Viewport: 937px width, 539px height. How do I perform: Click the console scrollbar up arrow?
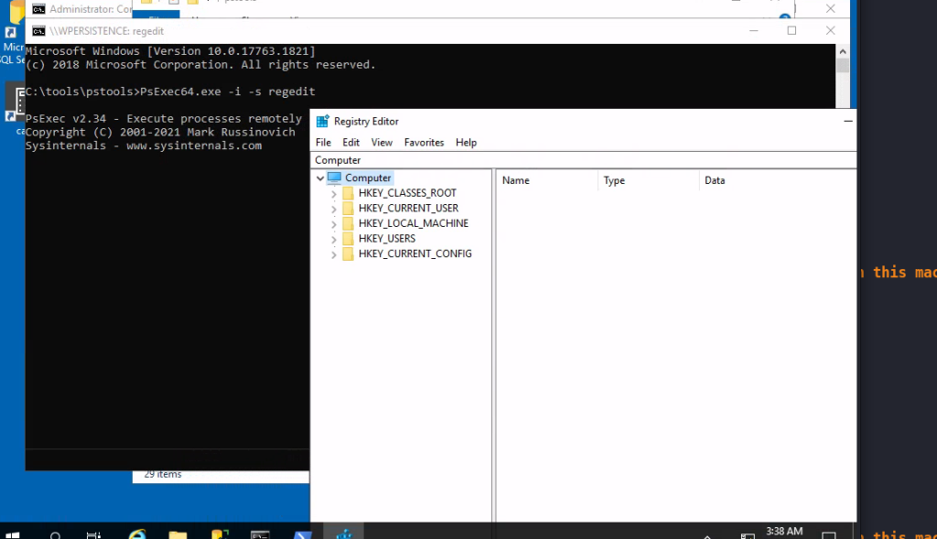pos(843,51)
